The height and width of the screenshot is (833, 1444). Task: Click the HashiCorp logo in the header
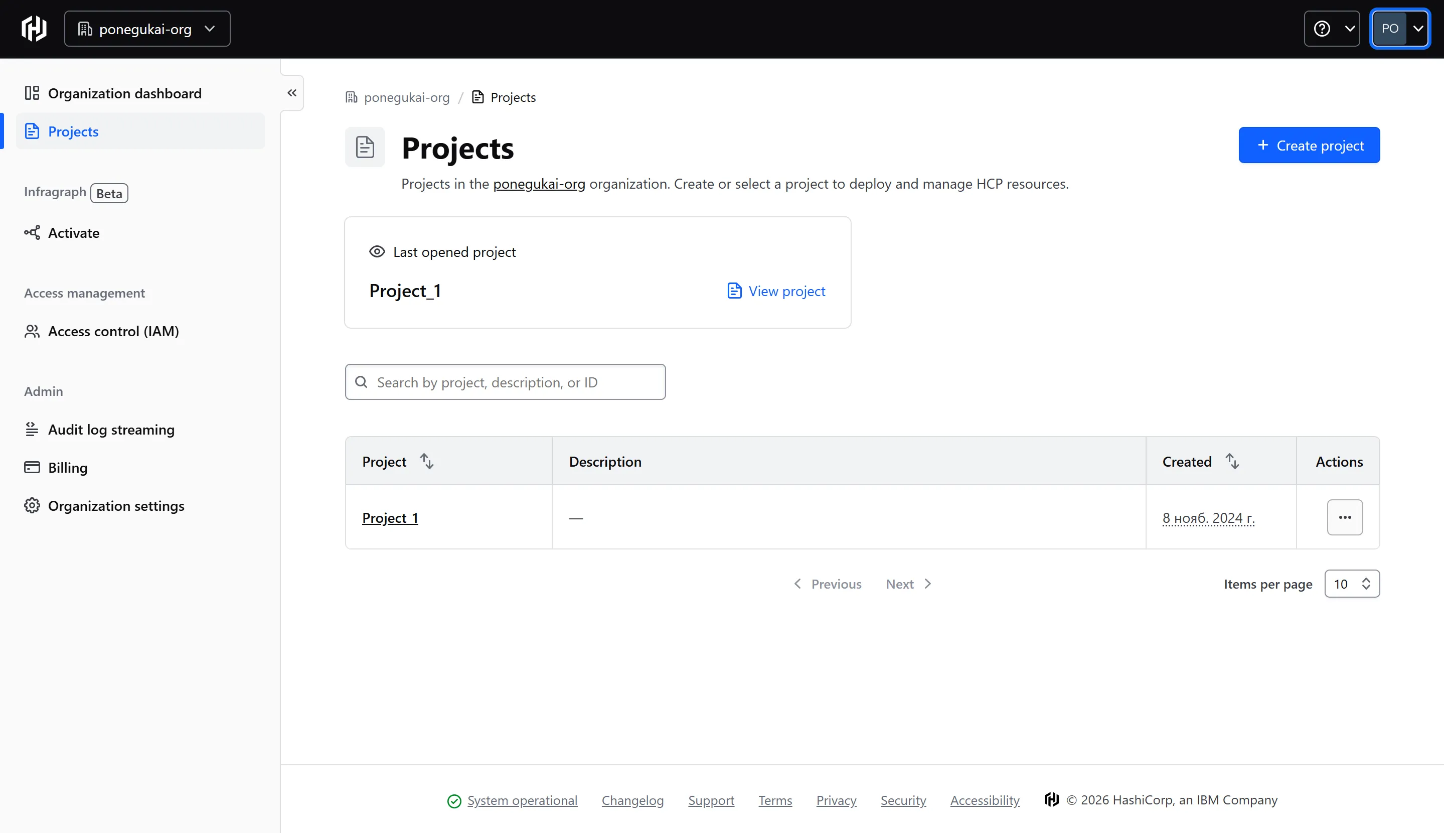point(34,29)
